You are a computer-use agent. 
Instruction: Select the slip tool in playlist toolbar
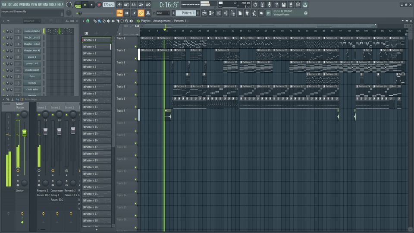click(113, 21)
